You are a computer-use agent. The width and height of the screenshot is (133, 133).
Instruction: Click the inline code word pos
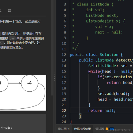(12, 38)
